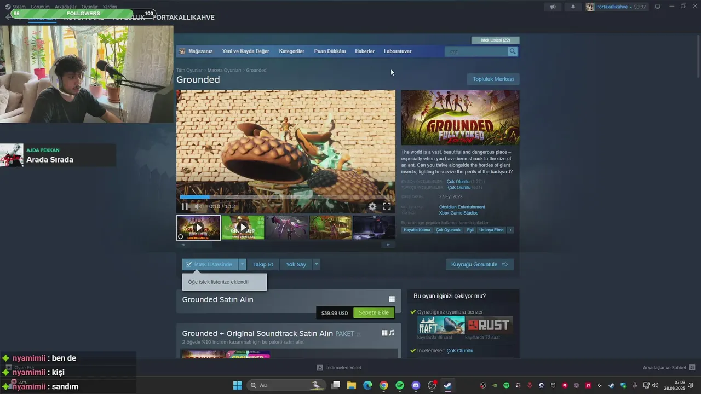Select the purple insect screenshot thumbnail
This screenshot has width=701, height=394.
point(287,228)
